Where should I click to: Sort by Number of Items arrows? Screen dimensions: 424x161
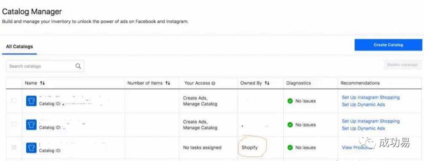tap(167, 83)
